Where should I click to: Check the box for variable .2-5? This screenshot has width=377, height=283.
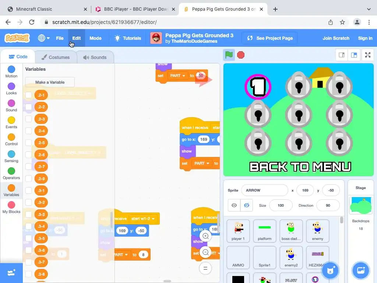coord(29,143)
